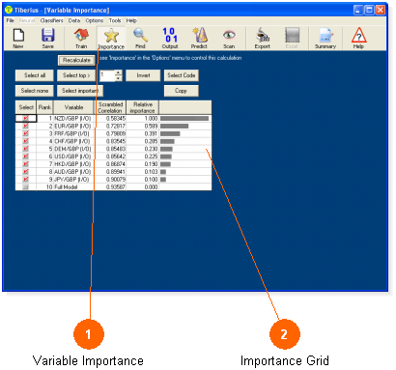
Task: Open the Options menu
Action: [95, 20]
